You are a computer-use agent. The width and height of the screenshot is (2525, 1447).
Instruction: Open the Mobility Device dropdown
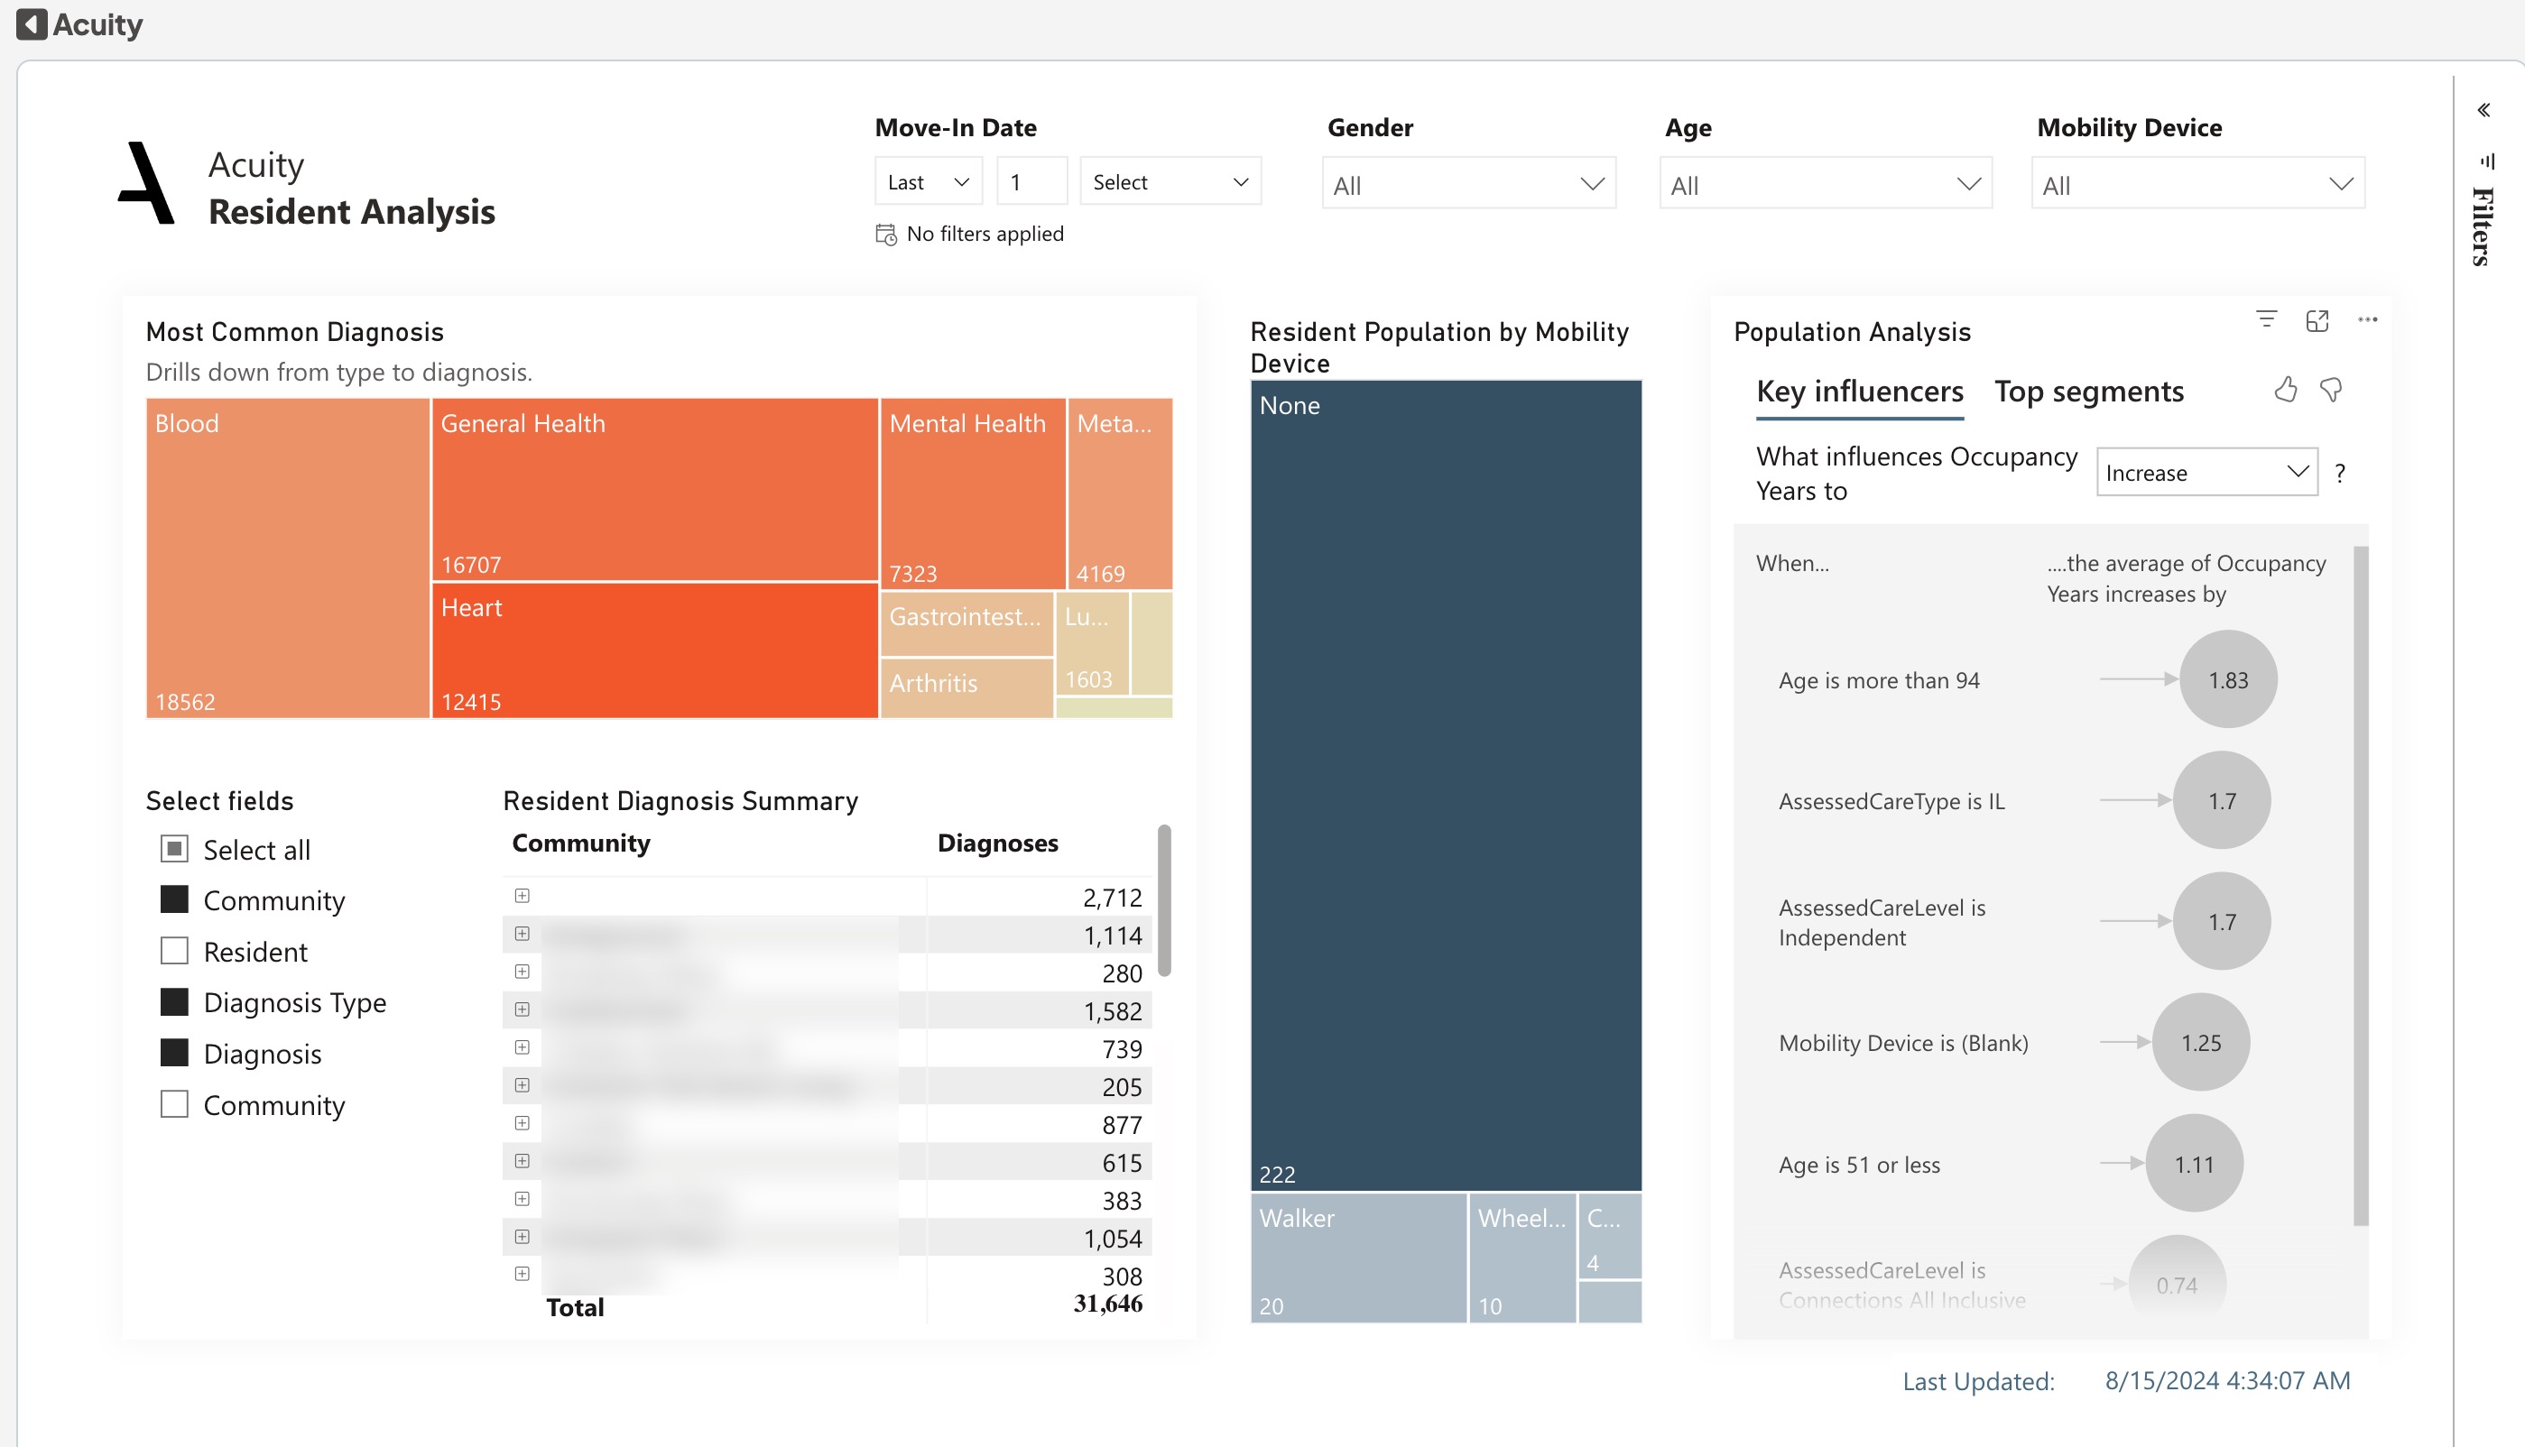2197,185
